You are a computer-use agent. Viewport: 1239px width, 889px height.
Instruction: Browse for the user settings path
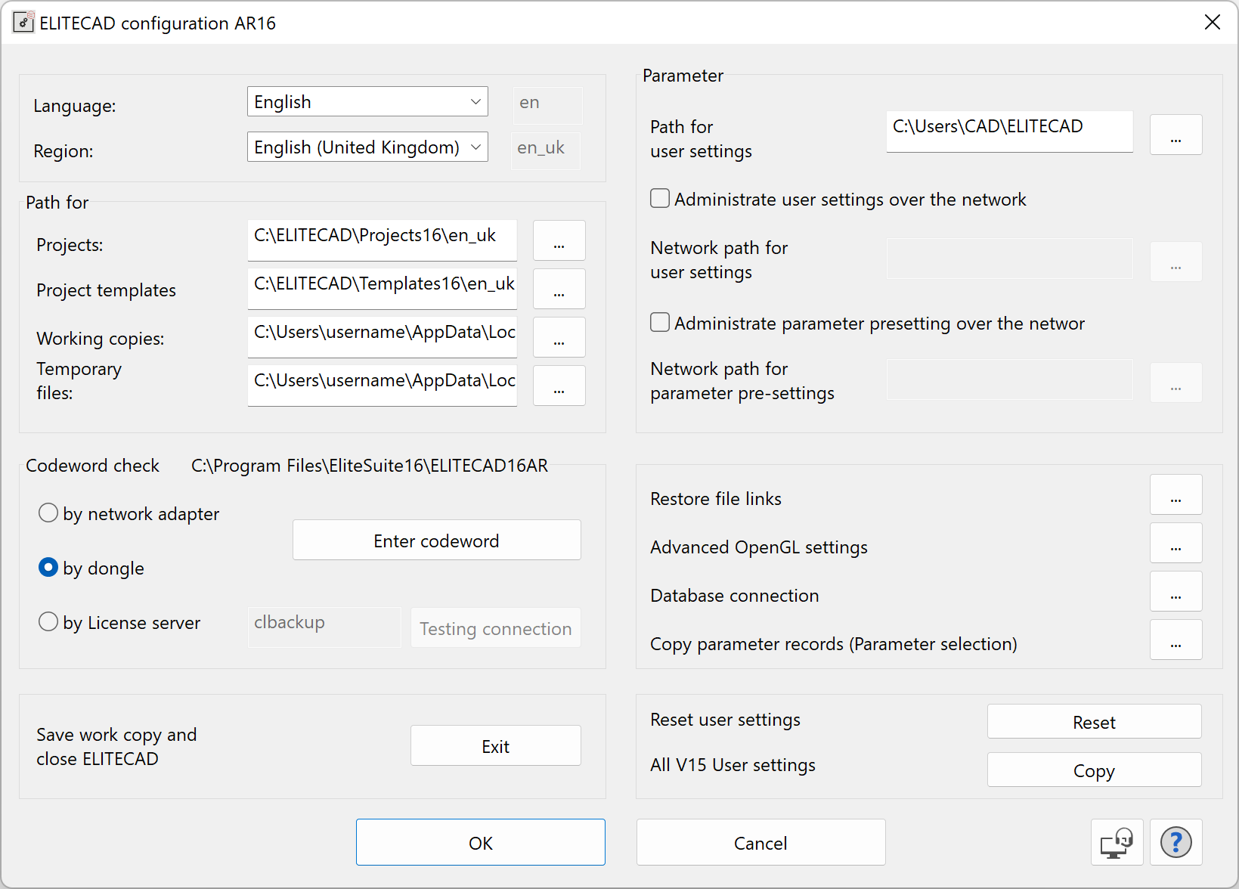click(x=1176, y=135)
